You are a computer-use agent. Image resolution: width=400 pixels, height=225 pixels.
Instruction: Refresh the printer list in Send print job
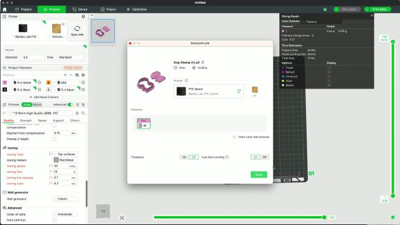point(239,91)
